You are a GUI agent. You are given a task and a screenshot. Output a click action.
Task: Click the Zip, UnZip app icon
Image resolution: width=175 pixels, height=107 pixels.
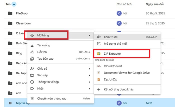tap(99, 80)
